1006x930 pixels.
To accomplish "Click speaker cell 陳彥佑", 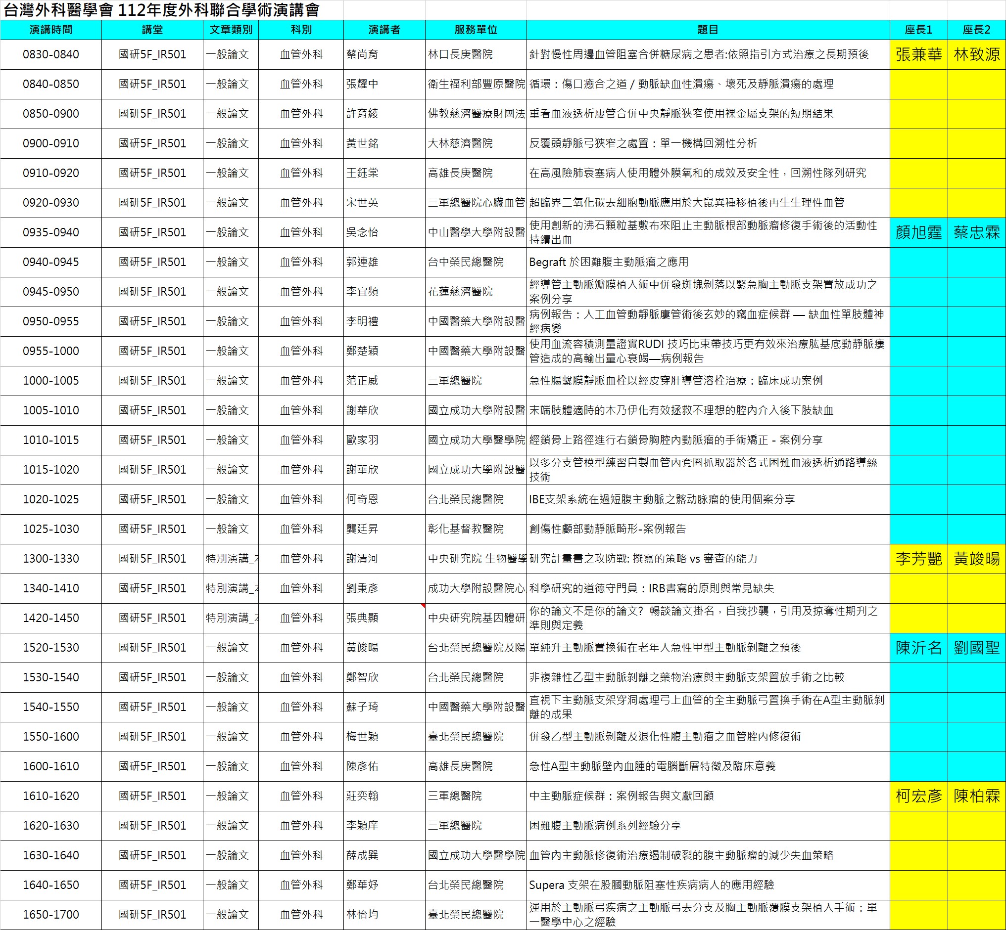I will pos(384,766).
